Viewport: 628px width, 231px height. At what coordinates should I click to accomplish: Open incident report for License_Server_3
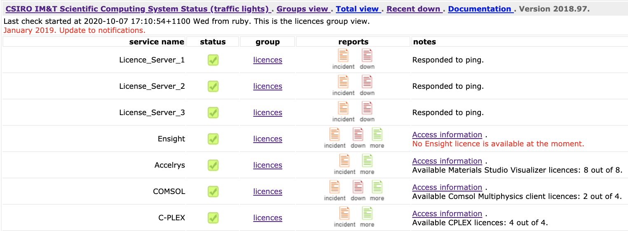tap(343, 112)
